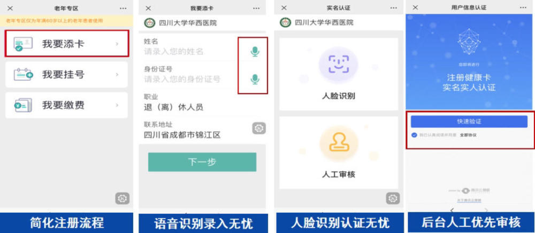Click the green 下一步 button
The height and width of the screenshot is (233, 535).
tap(202, 162)
